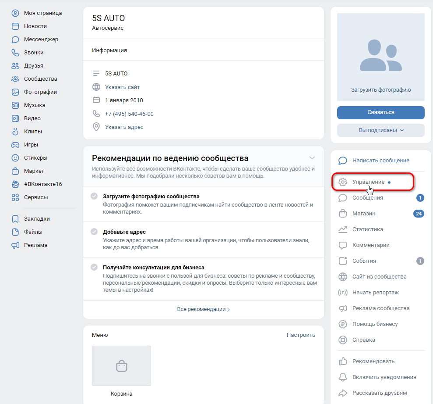Select Комментарии in community menu

pyautogui.click(x=371, y=245)
